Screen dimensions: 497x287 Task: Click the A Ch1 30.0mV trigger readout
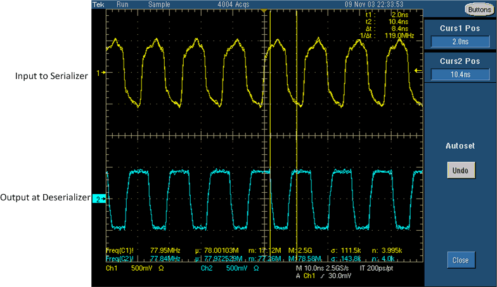(321, 276)
